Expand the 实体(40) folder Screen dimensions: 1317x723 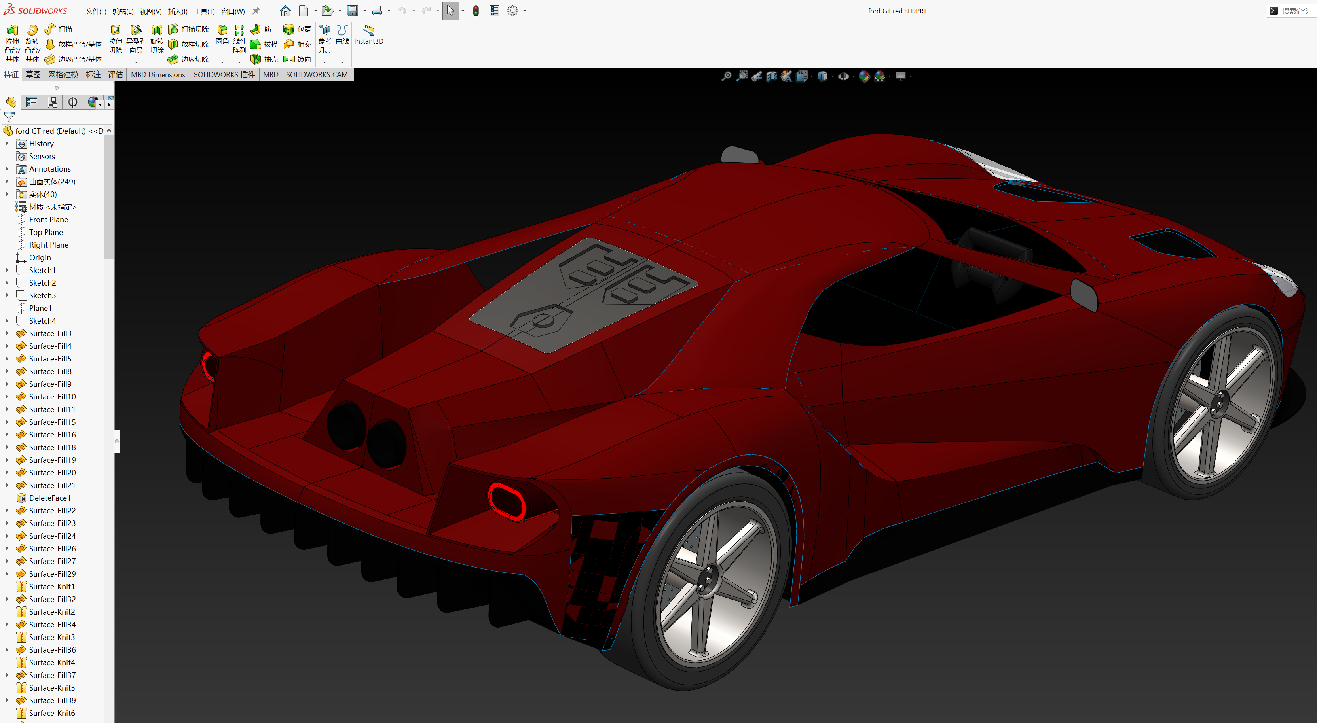point(7,194)
